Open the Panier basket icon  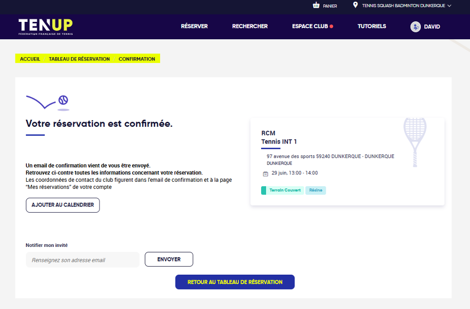point(316,5)
